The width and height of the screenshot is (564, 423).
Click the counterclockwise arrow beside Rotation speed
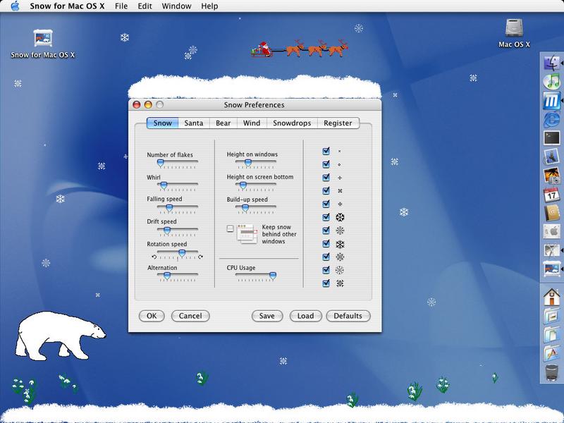(154, 257)
